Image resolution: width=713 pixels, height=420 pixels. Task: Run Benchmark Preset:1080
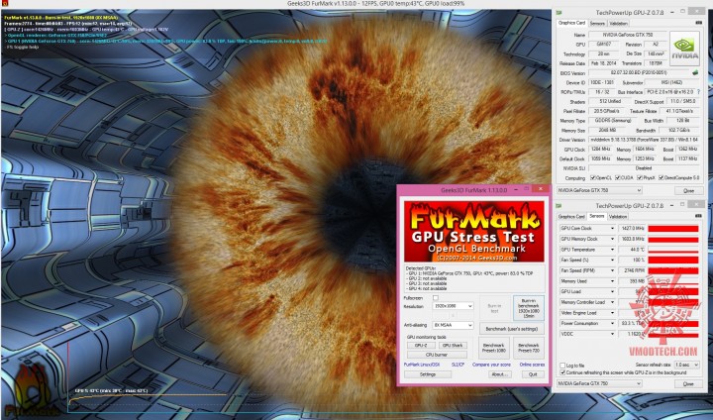point(494,348)
